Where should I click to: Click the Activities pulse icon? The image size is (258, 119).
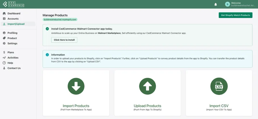click(x=4, y=57)
